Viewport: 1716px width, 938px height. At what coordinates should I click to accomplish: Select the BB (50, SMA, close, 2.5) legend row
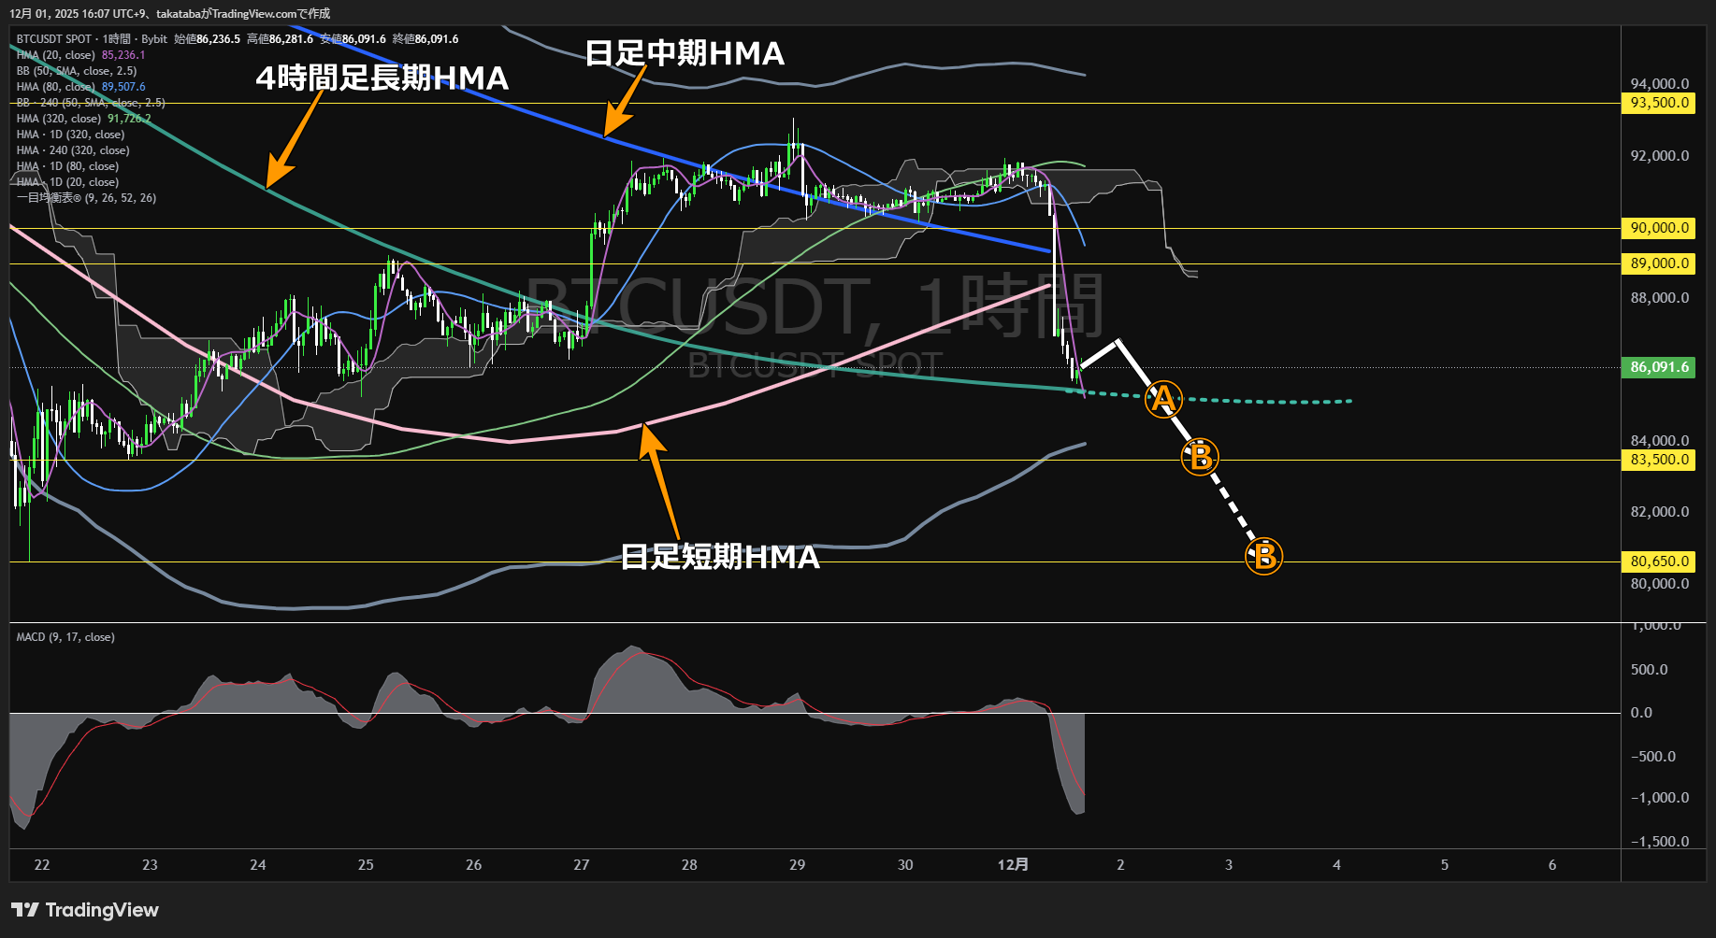(77, 71)
